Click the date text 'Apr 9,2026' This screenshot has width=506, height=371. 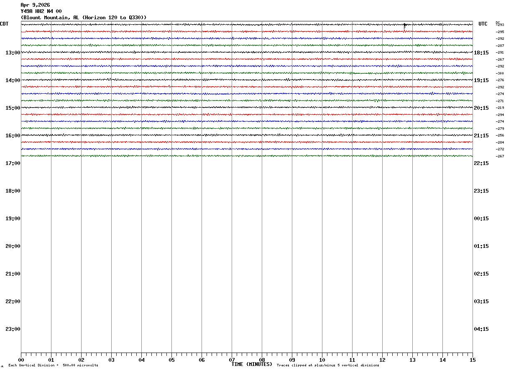point(35,5)
